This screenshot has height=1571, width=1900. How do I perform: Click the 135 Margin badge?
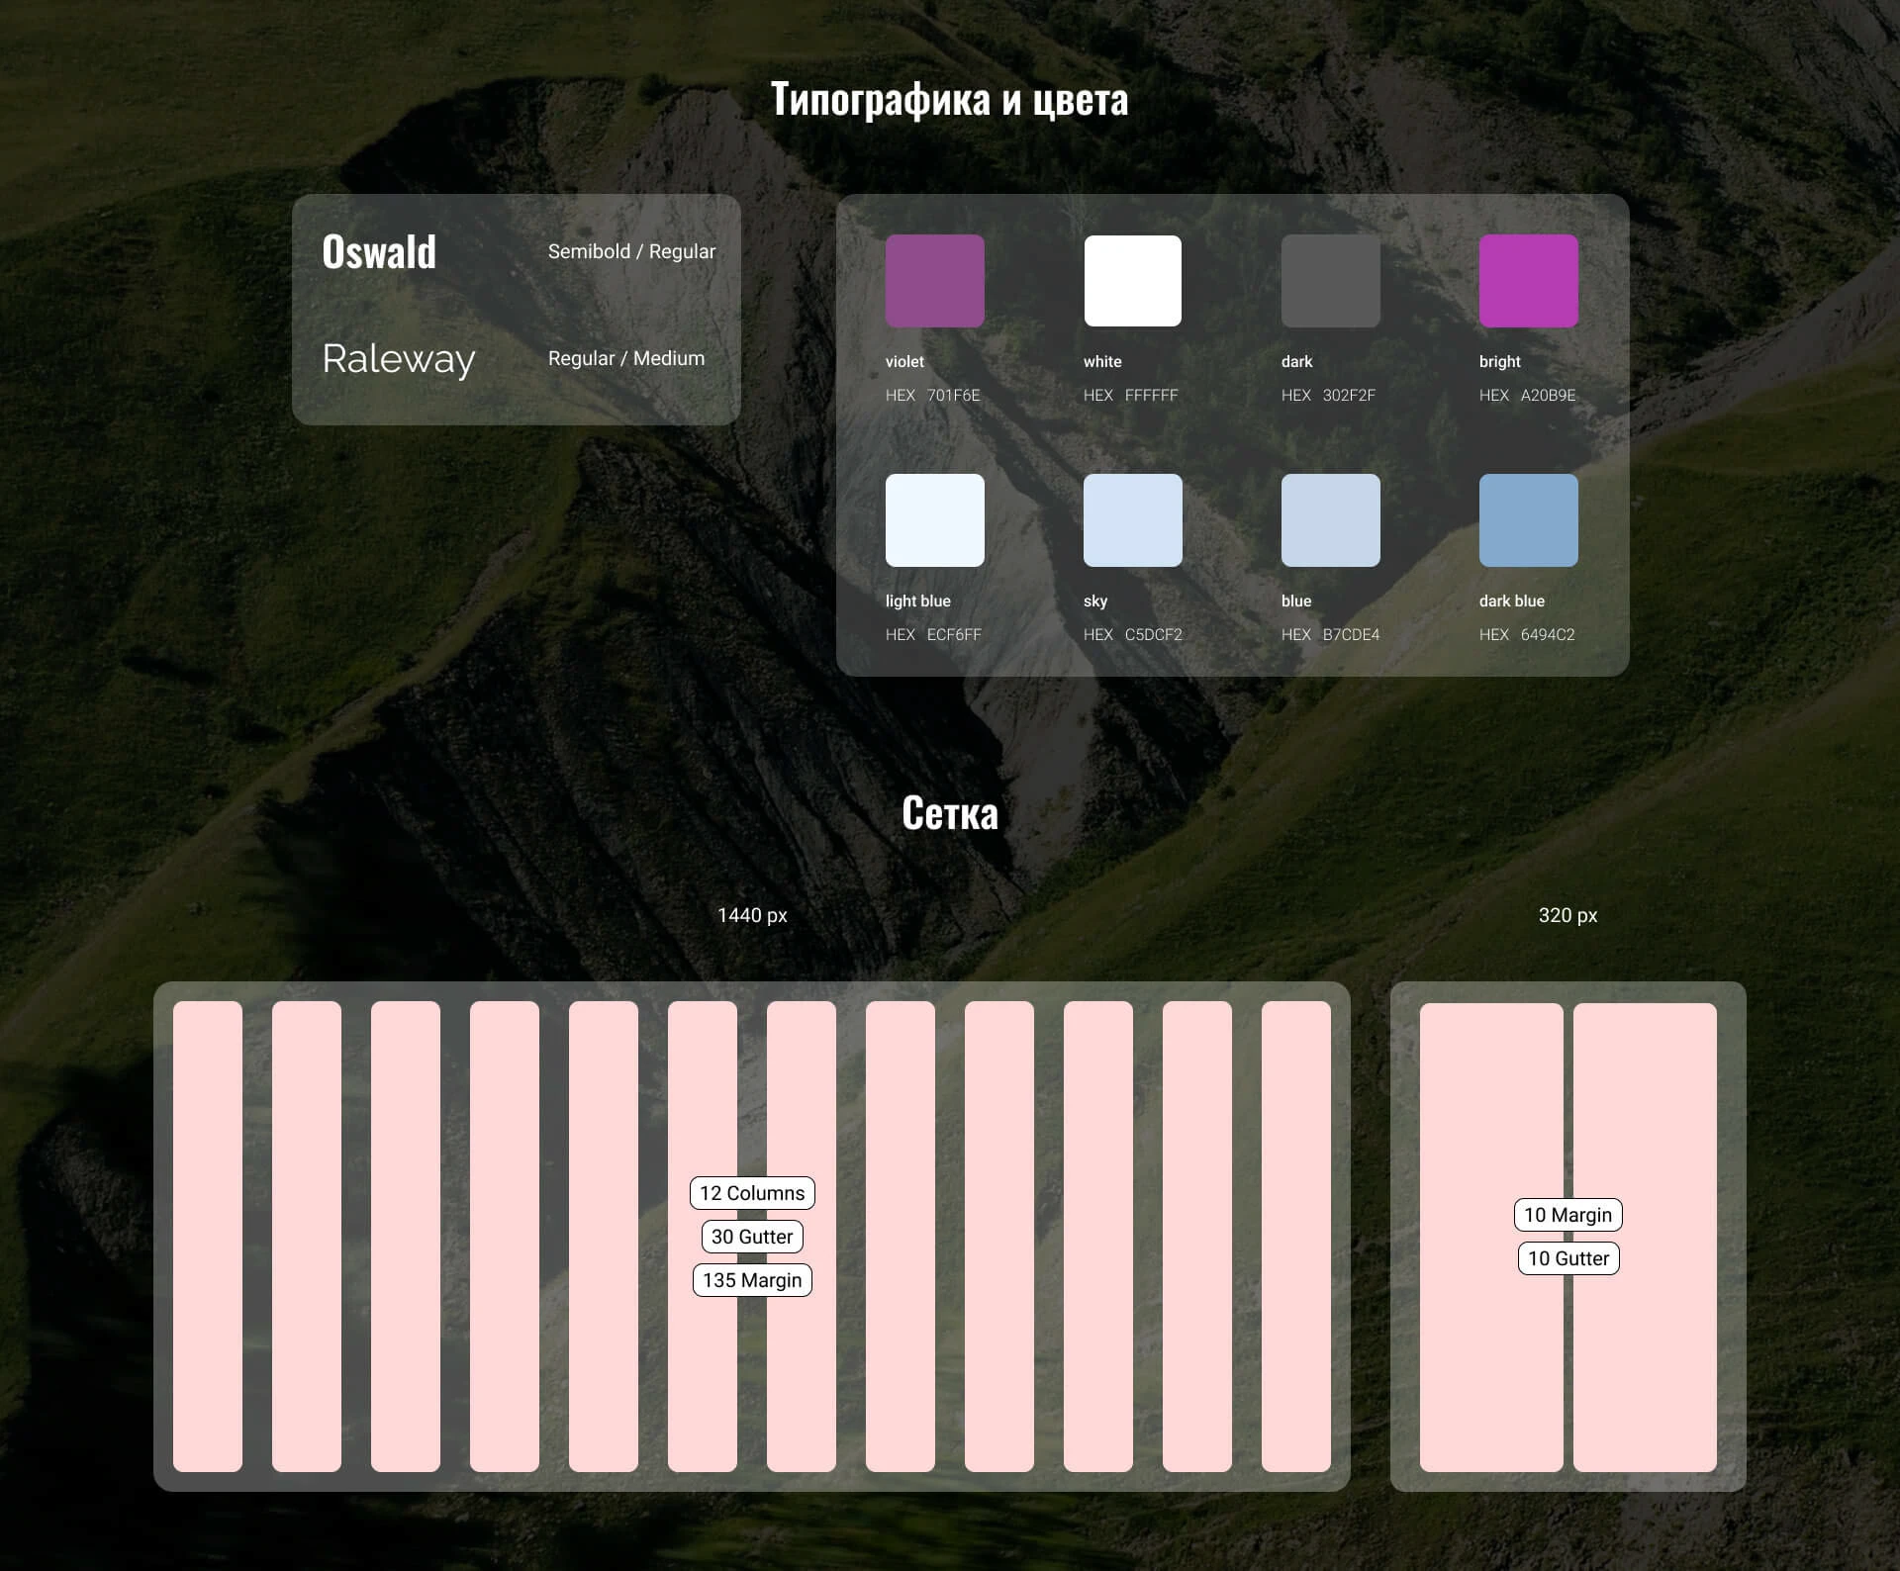point(752,1280)
